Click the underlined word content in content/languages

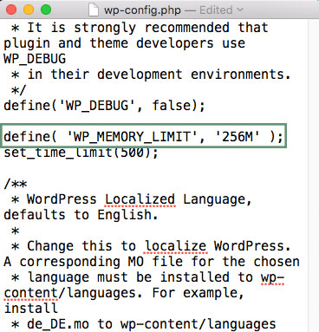pos(30,293)
